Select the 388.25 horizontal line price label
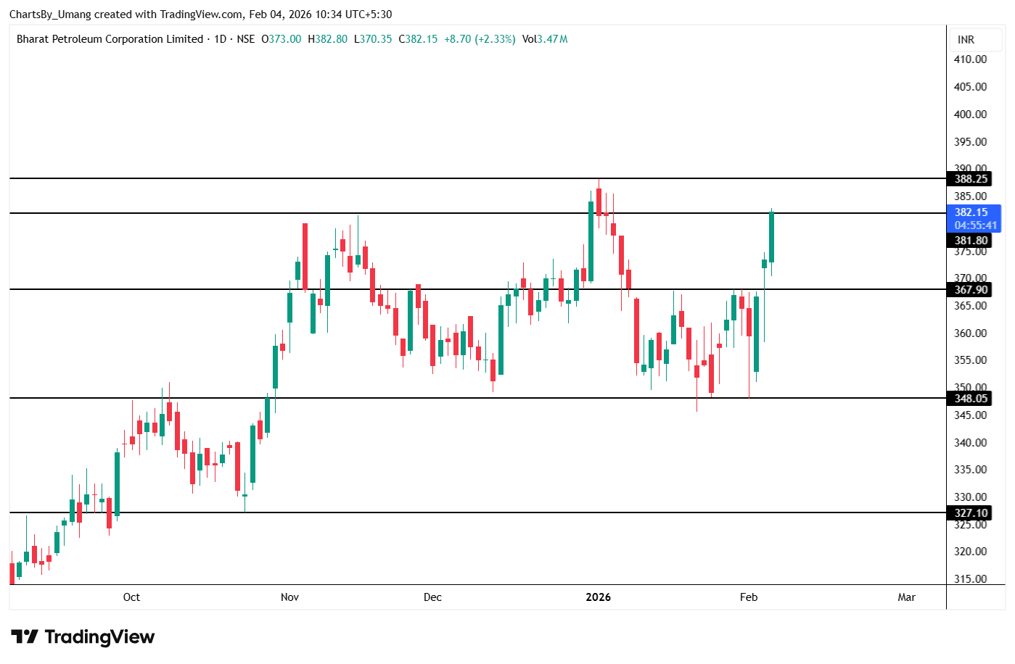The image size is (1015, 664). coord(970,179)
